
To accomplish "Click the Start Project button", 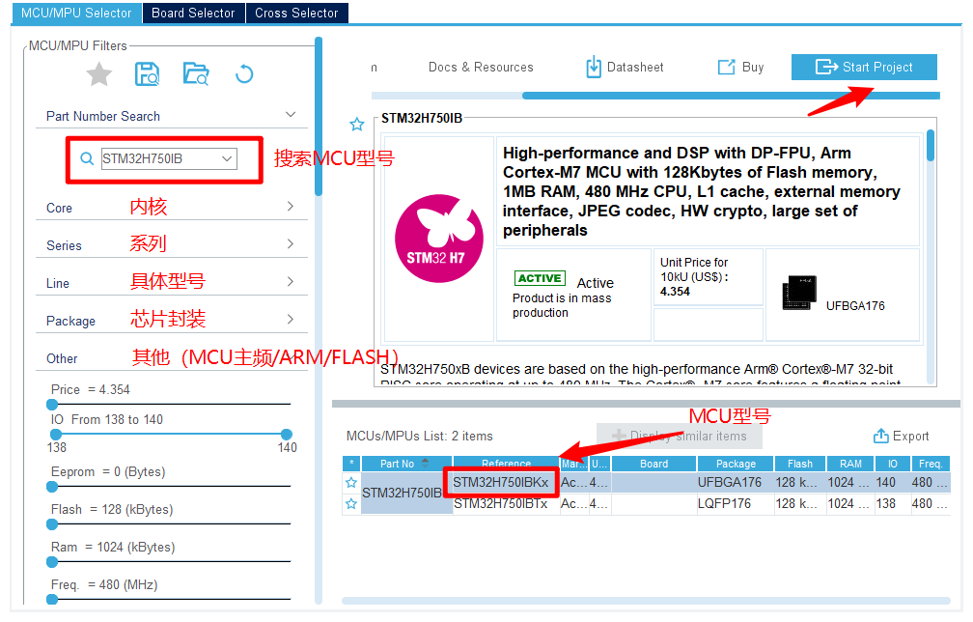I will tap(864, 67).
